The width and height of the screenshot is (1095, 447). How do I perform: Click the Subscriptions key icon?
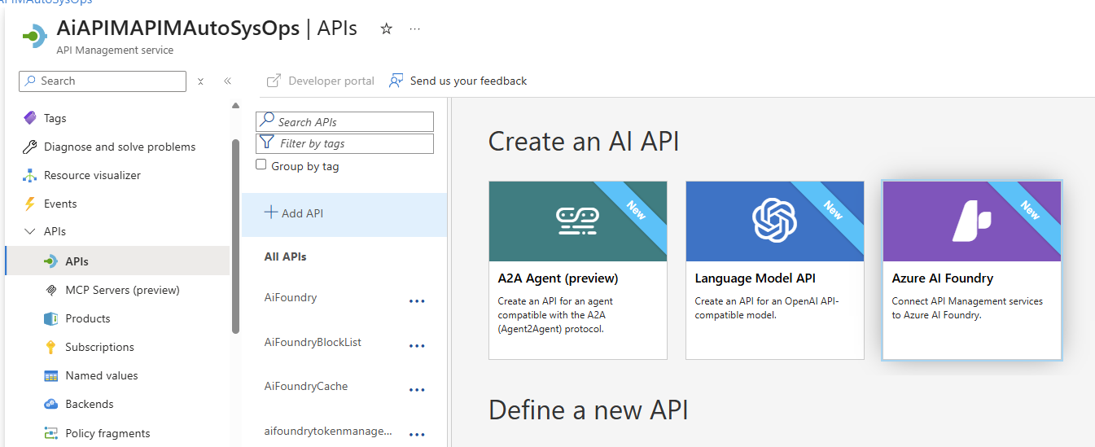click(50, 347)
